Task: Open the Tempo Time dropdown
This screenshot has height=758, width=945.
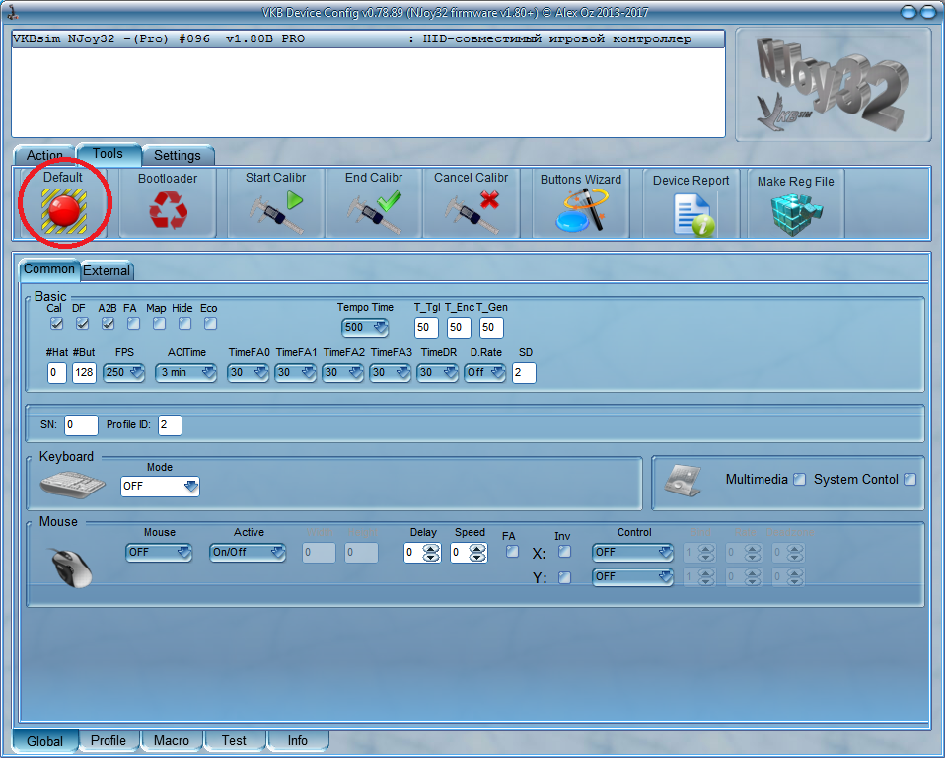Action: 365,328
